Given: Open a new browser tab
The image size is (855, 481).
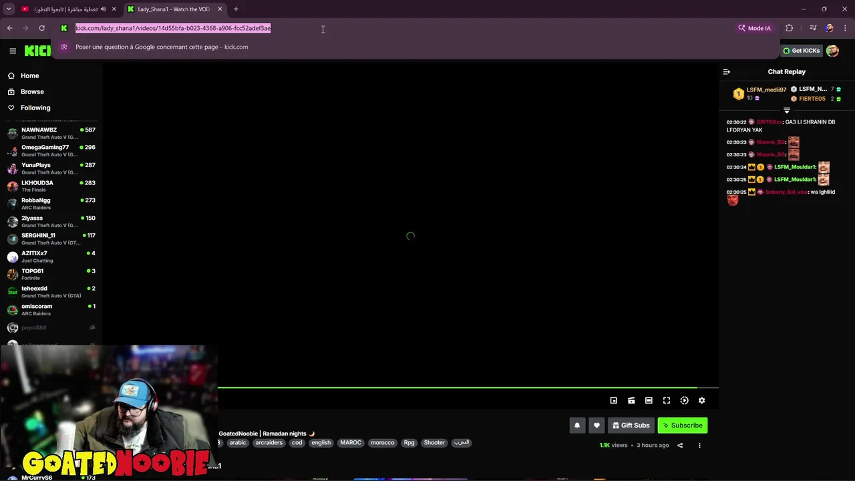Looking at the screenshot, I should click(x=236, y=9).
